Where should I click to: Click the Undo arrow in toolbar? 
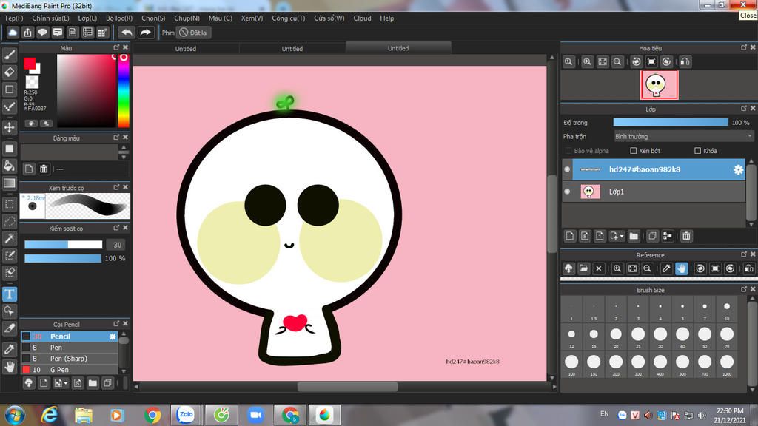pyautogui.click(x=127, y=33)
